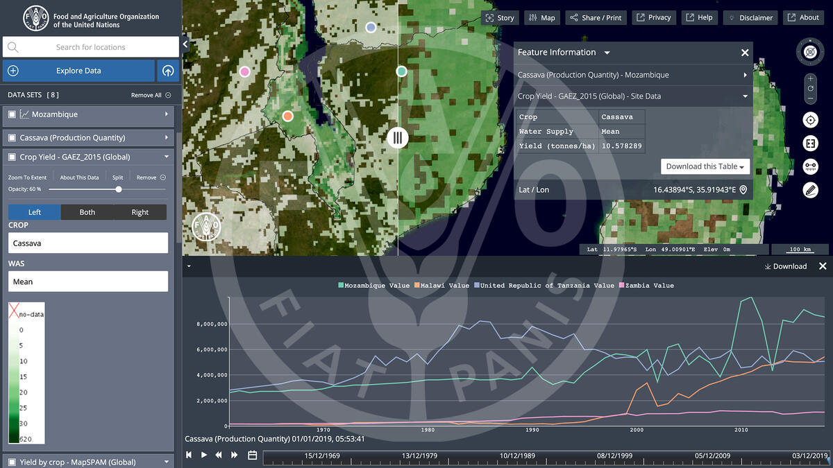Click the search magnifier icon
The image size is (833, 468).
[12, 47]
